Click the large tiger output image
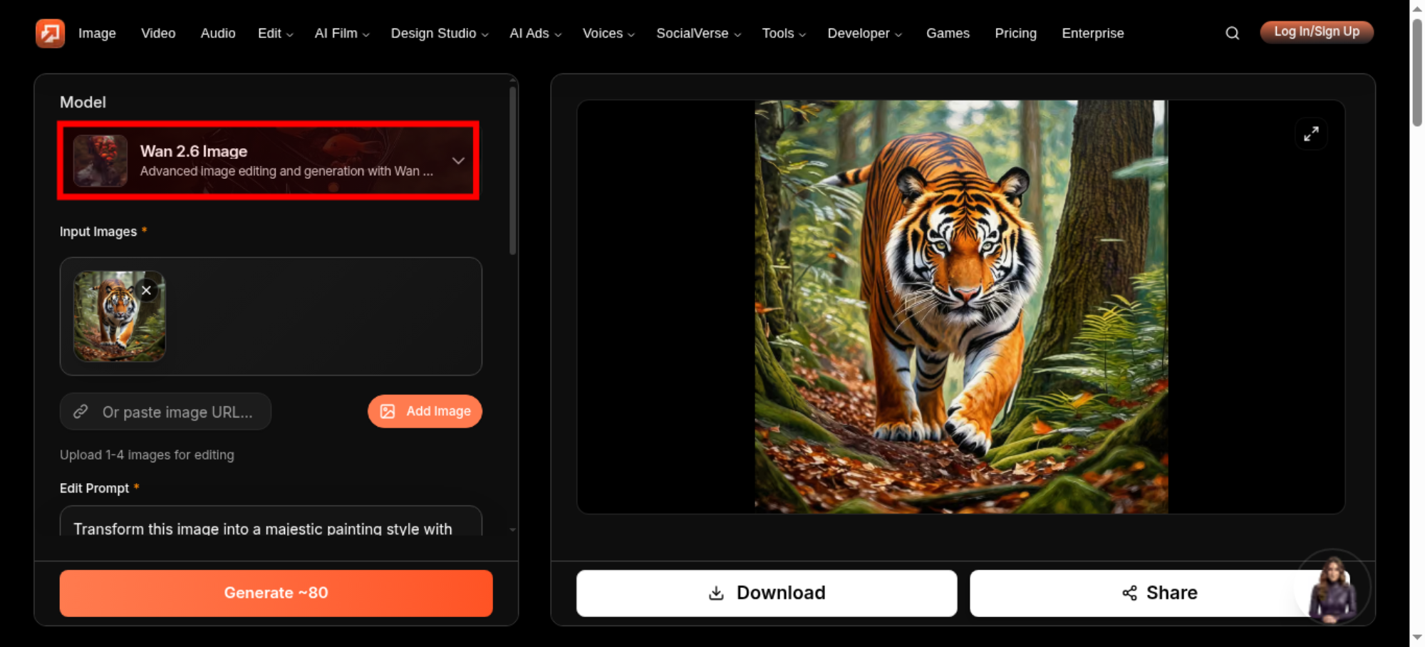This screenshot has height=647, width=1425. coord(961,307)
